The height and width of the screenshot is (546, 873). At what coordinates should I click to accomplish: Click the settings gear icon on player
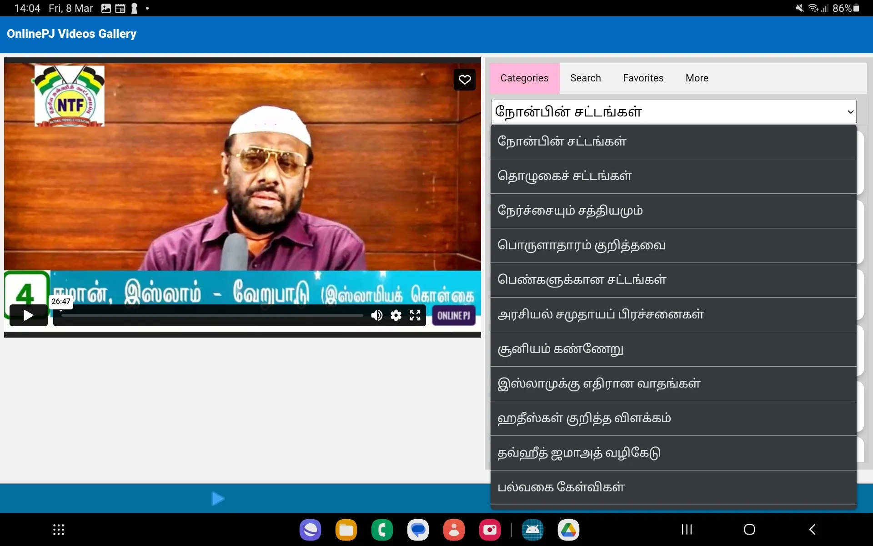pos(396,315)
